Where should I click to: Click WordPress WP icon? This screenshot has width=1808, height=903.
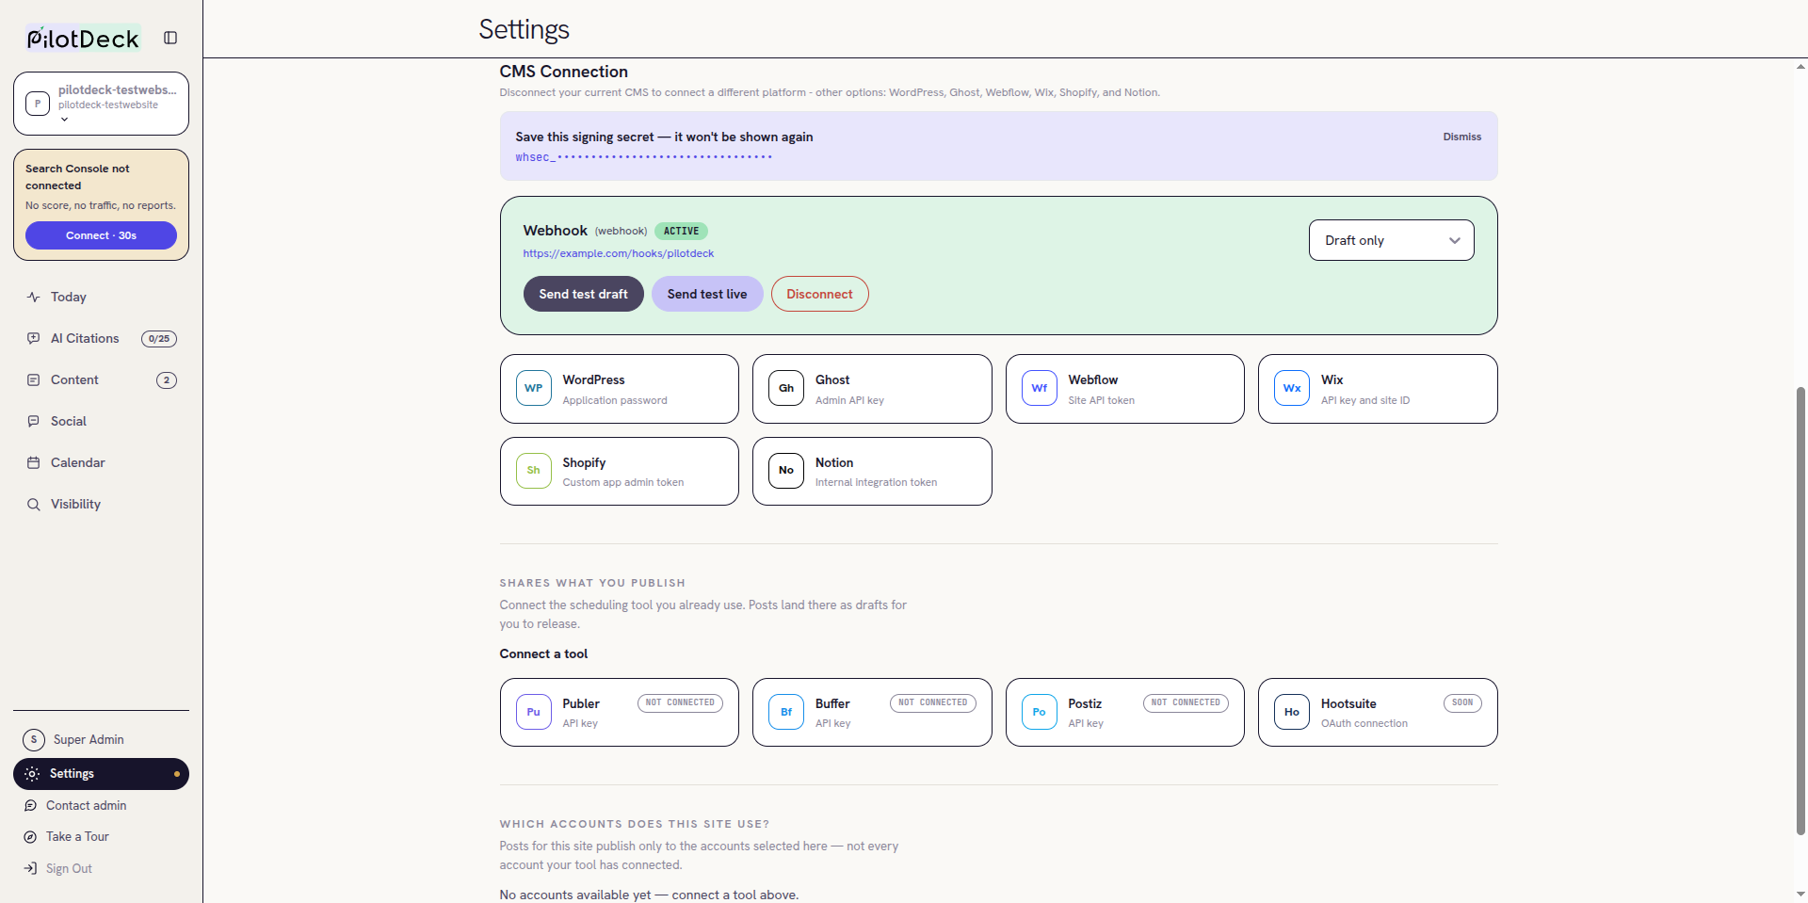(534, 388)
